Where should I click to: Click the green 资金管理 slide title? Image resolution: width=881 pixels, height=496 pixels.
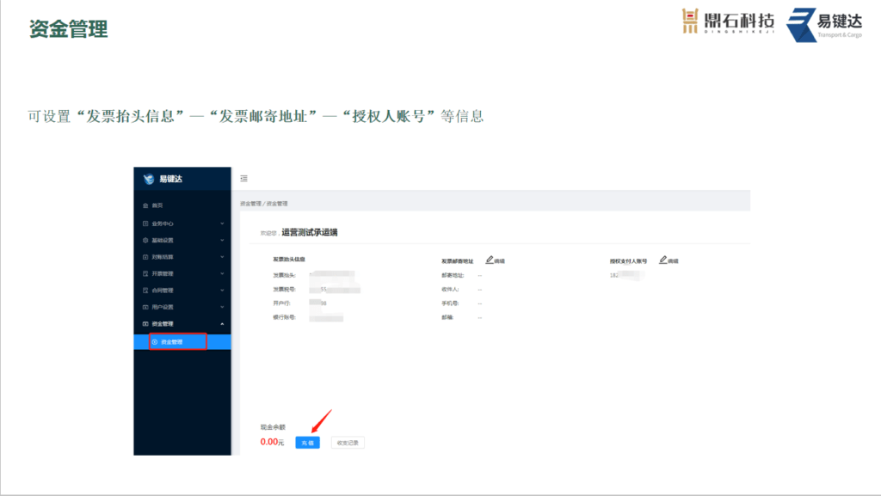69,28
